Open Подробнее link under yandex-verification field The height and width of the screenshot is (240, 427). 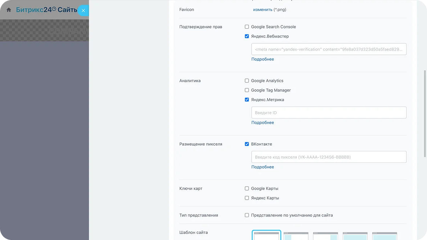click(x=263, y=59)
